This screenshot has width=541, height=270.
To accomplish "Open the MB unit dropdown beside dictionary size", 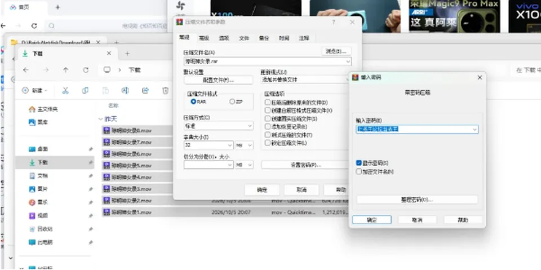I will pyautogui.click(x=245, y=145).
